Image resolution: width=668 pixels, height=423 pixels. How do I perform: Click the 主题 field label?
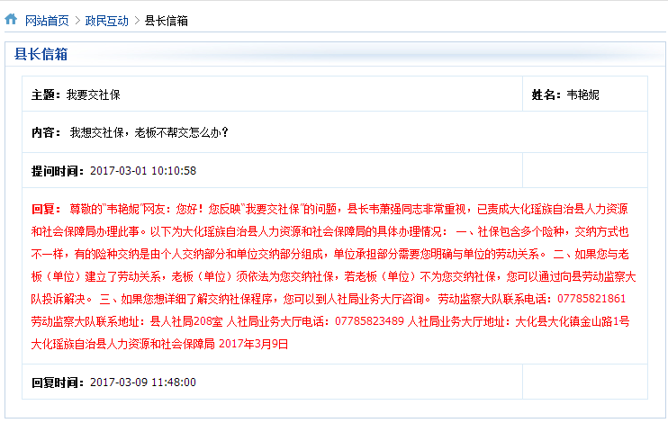point(46,94)
